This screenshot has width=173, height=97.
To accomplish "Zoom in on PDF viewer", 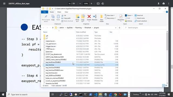I will 91,4.
